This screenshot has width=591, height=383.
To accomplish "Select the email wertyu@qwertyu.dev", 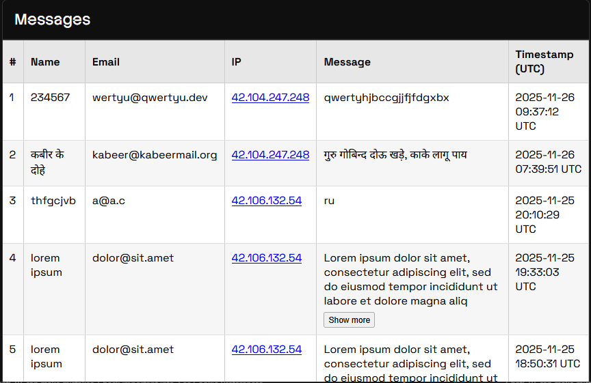I will point(150,98).
